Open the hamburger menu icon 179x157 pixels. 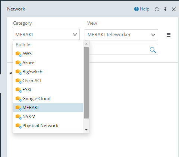tap(169, 35)
